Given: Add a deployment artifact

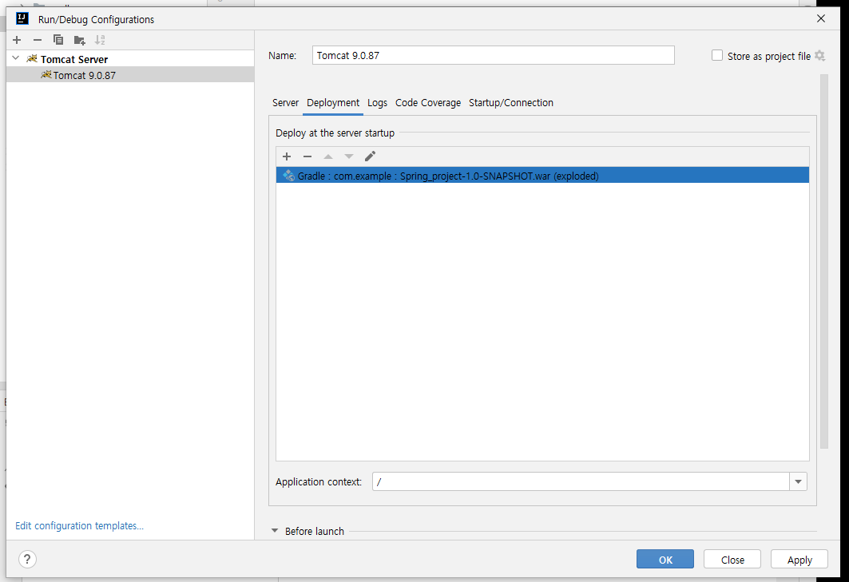Looking at the screenshot, I should pyautogui.click(x=287, y=156).
